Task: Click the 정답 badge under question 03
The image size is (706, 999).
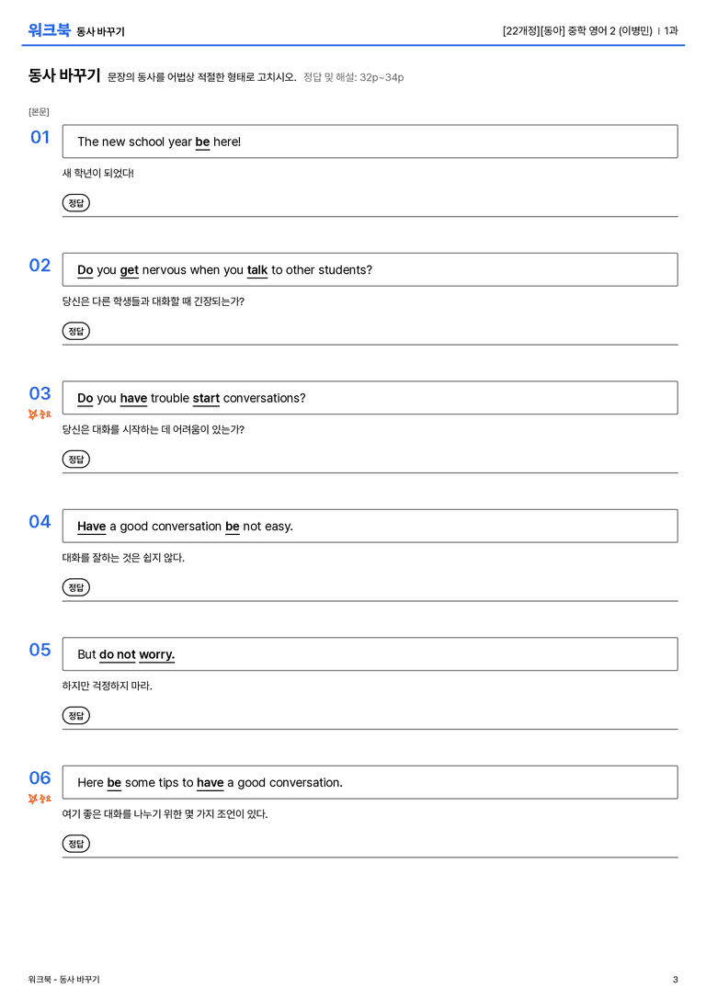Action: (x=75, y=459)
